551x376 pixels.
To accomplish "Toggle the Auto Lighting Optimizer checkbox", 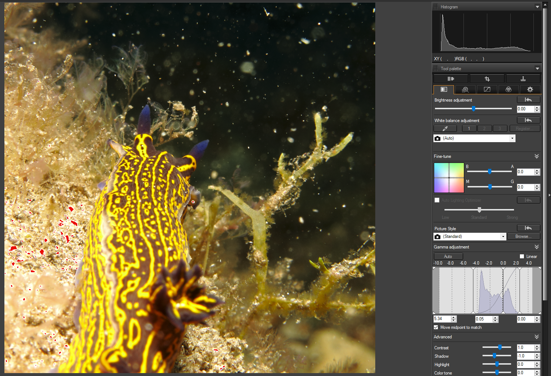I will (437, 200).
